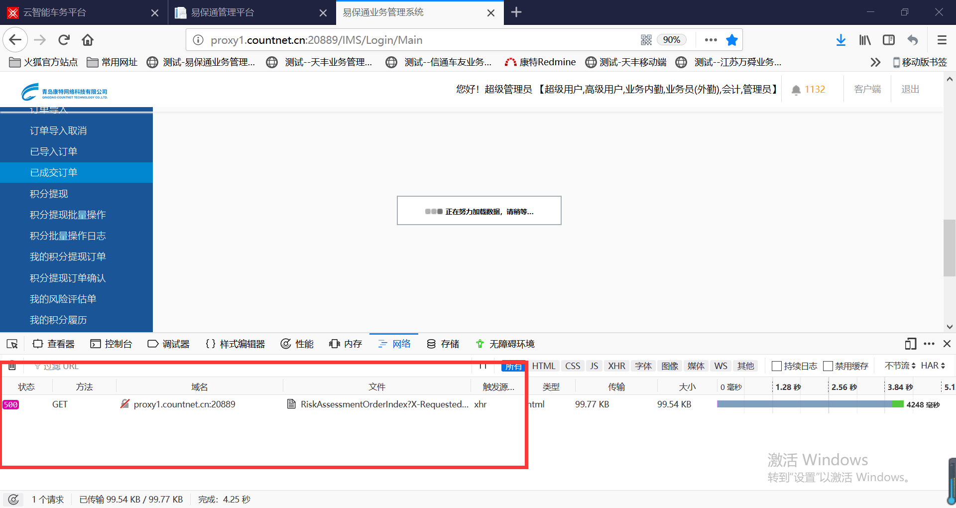Open the 调试器 devtools tab
This screenshot has width=956, height=508.
pos(169,344)
